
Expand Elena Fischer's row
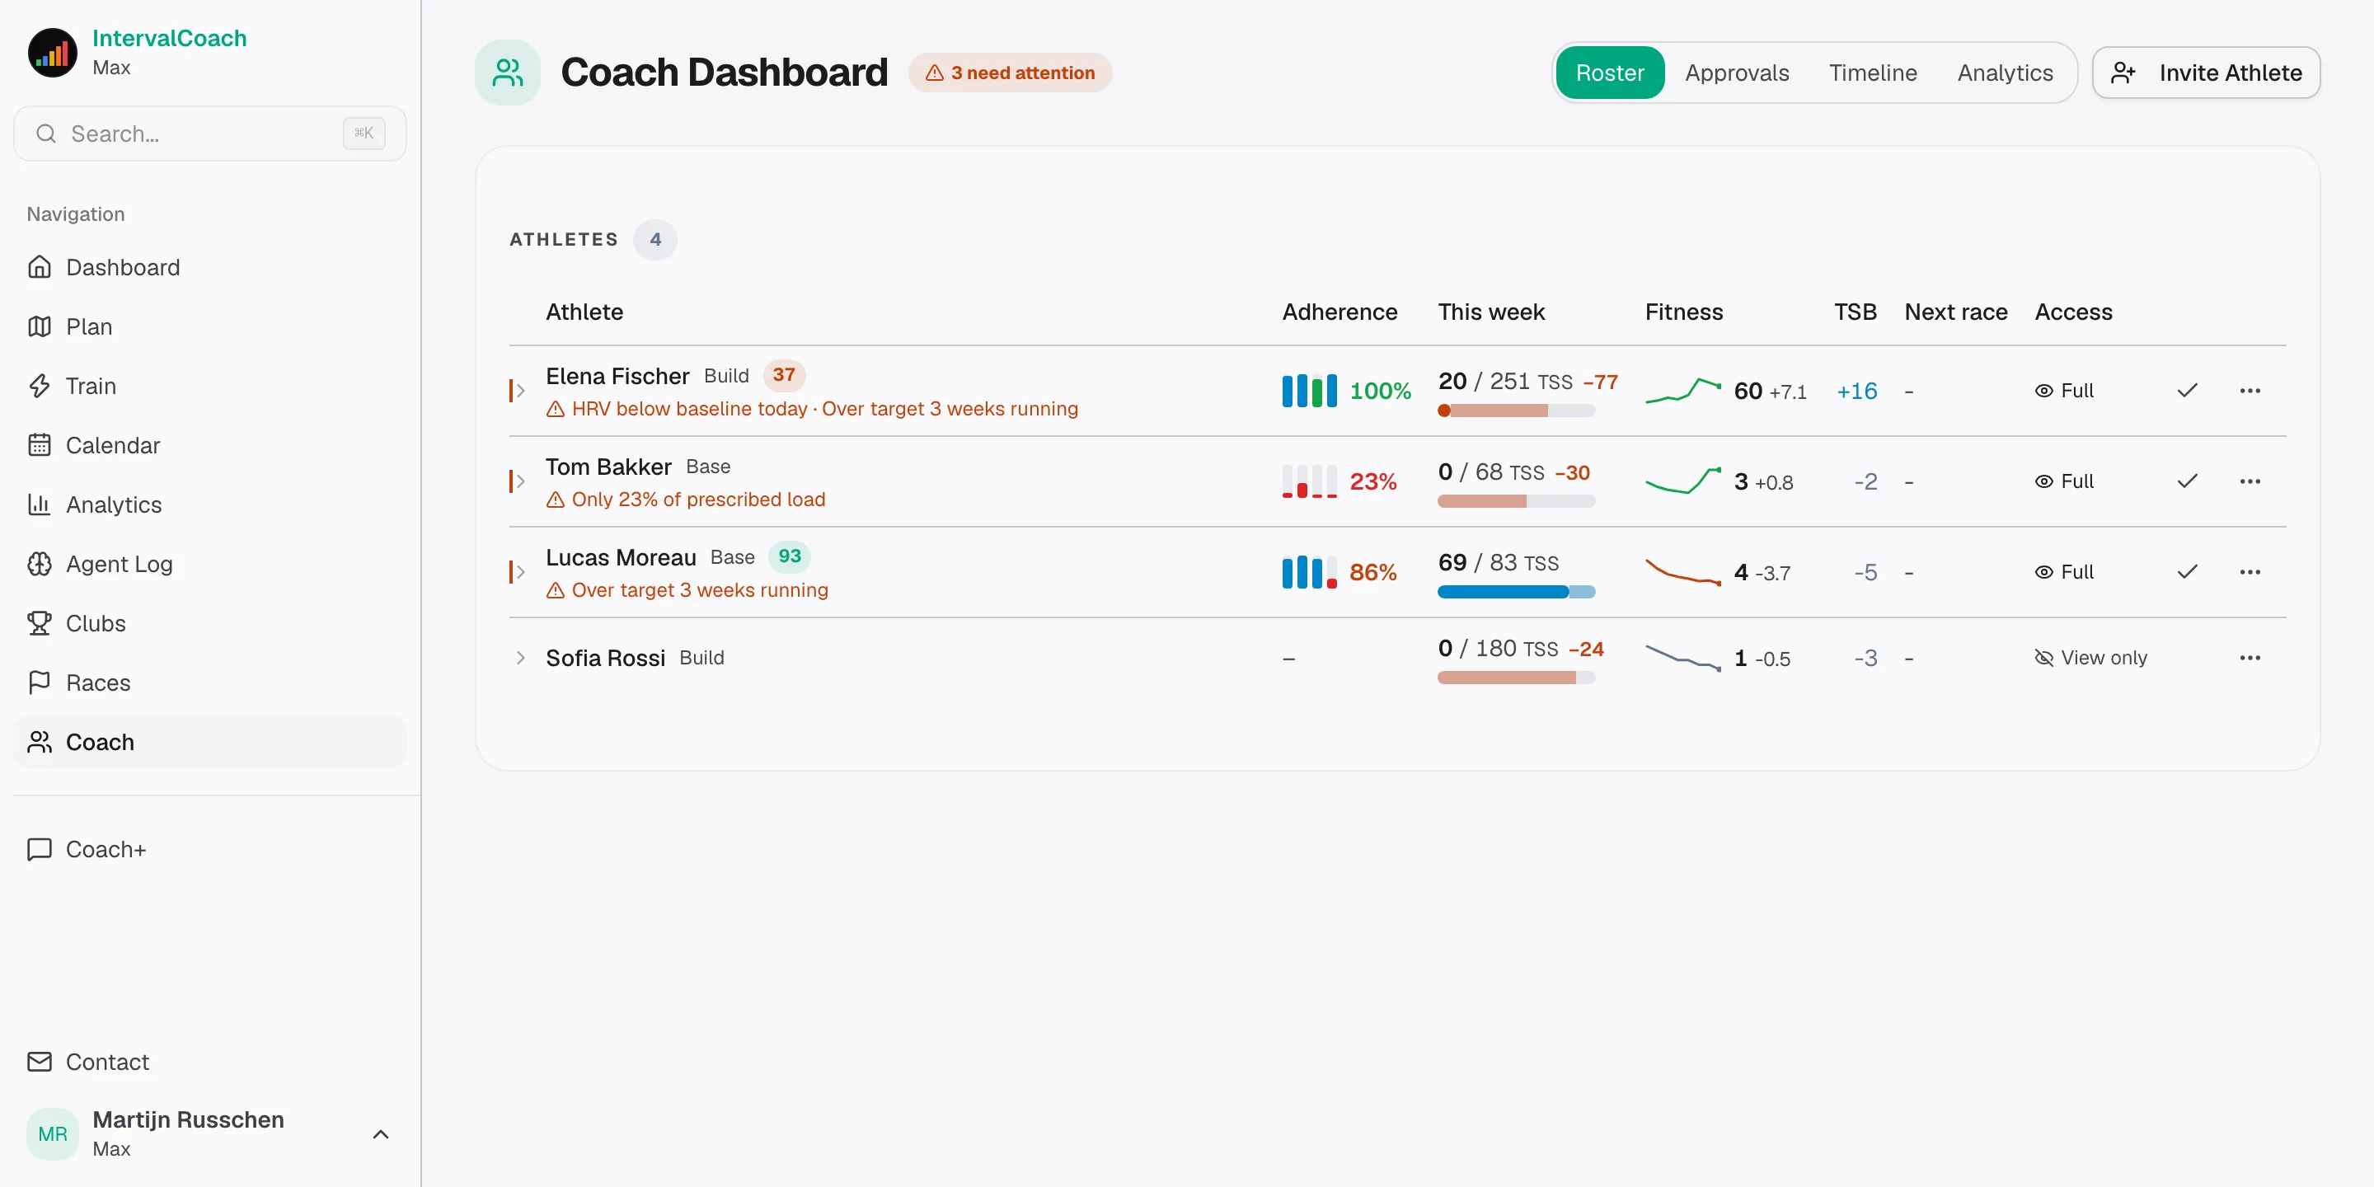click(521, 391)
